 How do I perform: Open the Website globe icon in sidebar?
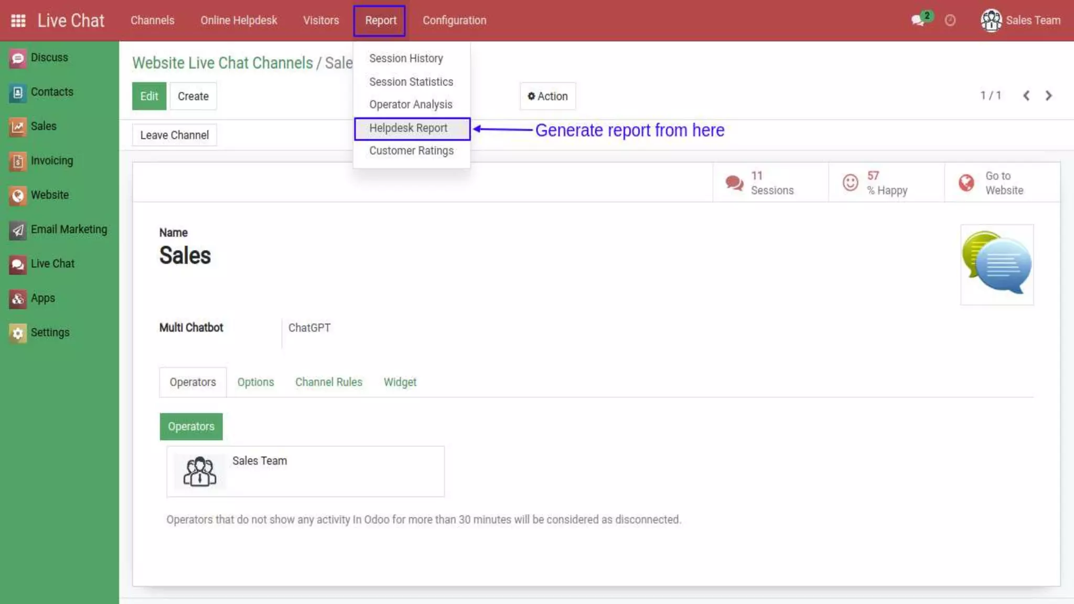[x=18, y=196]
